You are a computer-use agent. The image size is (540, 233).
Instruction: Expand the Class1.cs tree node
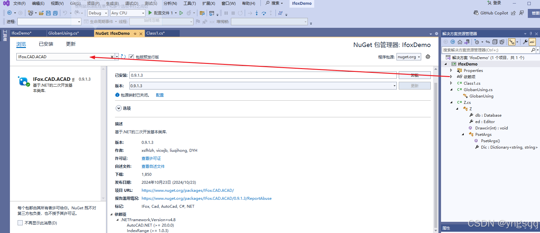tap(451, 83)
